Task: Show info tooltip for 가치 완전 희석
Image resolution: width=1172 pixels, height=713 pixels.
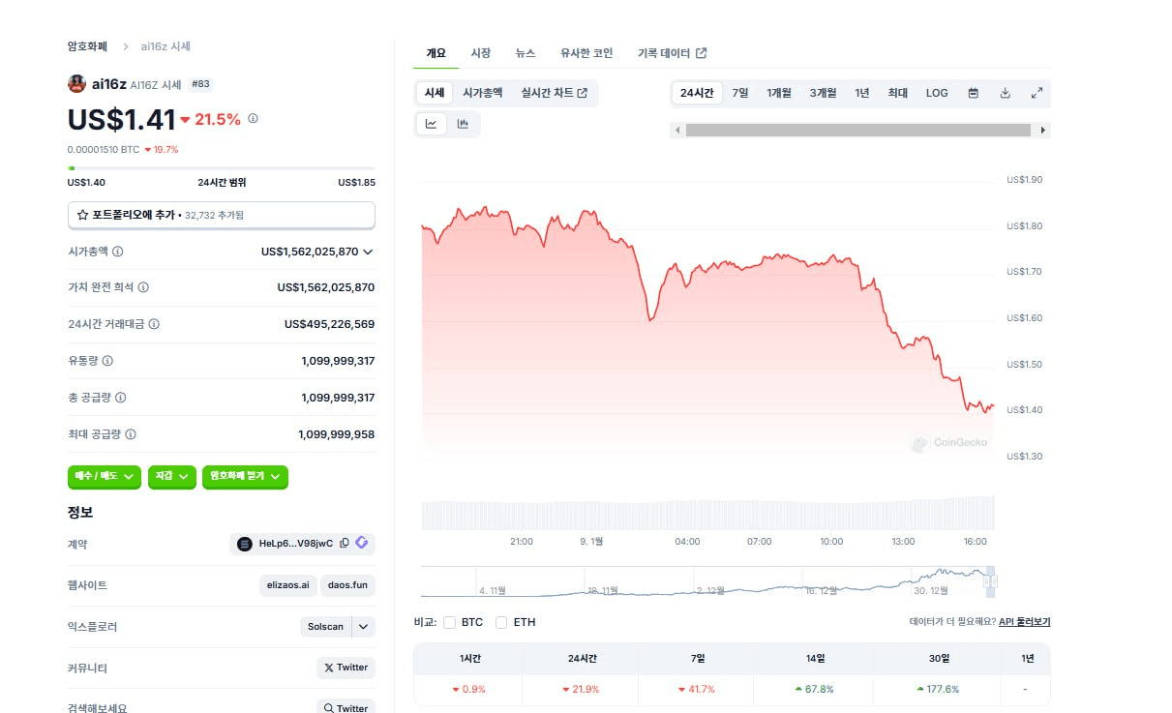Action: pyautogui.click(x=143, y=287)
